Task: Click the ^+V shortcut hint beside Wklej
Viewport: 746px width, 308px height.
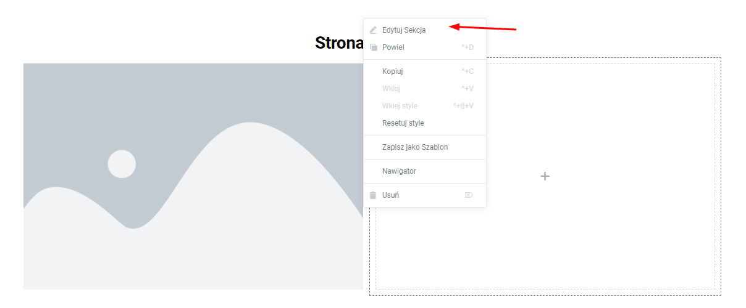Action: (x=467, y=89)
